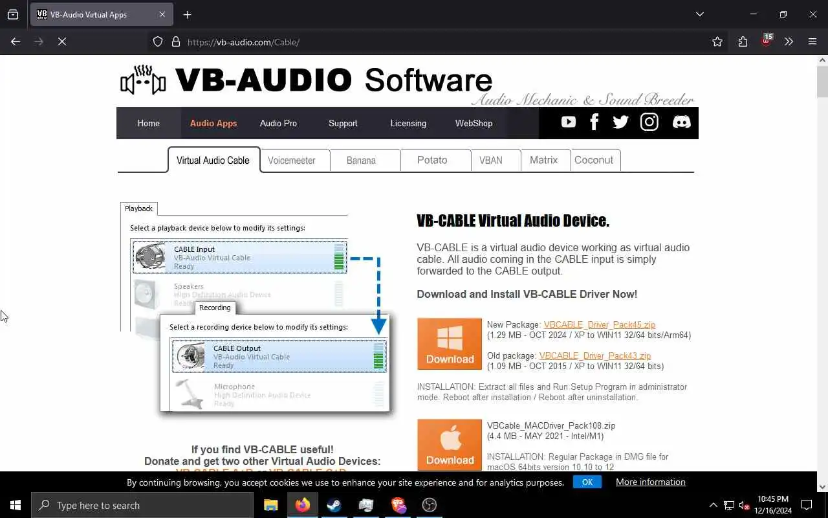Accept cookies with OK button
The image size is (828, 518).
click(x=587, y=482)
